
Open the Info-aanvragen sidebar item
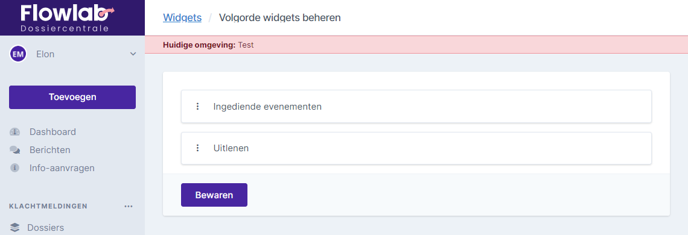coord(62,168)
